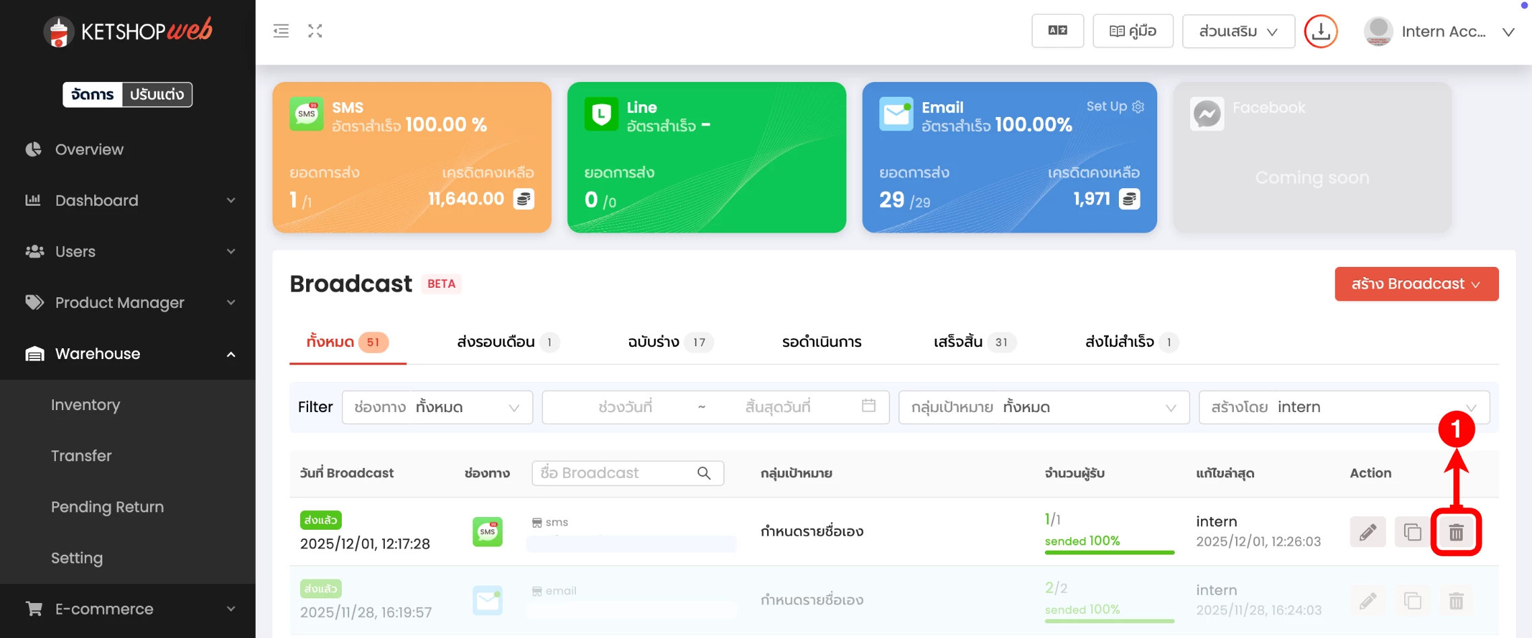Viewport: 1532px width, 638px height.
Task: Click the ชื่อ Broadcast search field
Action: pyautogui.click(x=616, y=473)
